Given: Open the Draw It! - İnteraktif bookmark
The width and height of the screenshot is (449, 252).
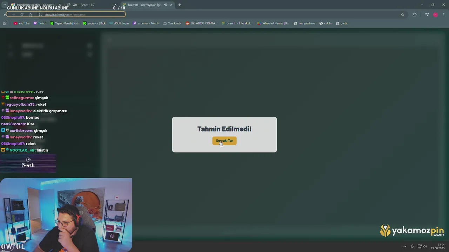Looking at the screenshot, I should click(x=237, y=23).
